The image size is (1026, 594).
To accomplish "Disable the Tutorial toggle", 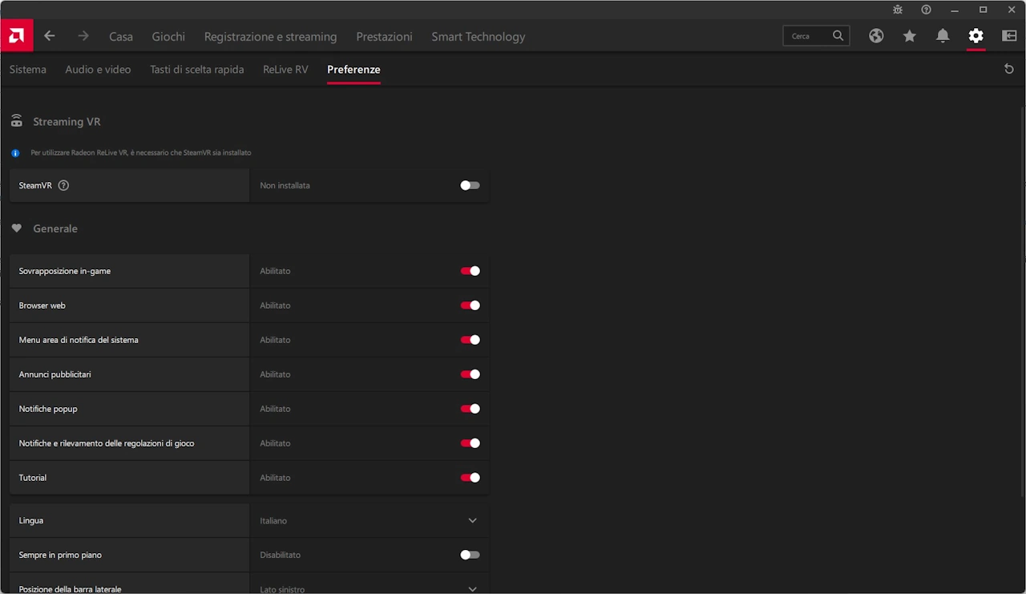I will (x=470, y=478).
